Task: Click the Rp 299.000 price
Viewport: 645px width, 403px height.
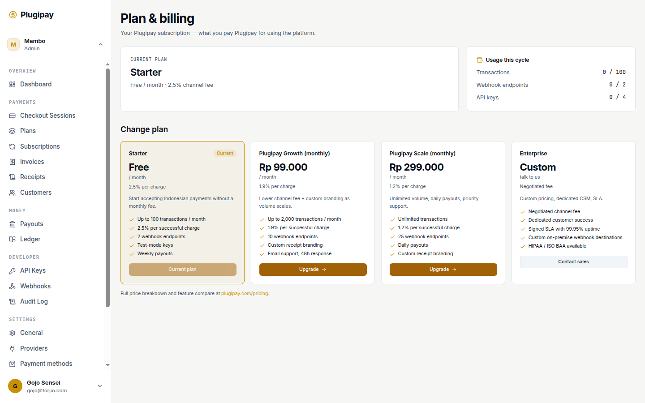Action: [x=417, y=167]
